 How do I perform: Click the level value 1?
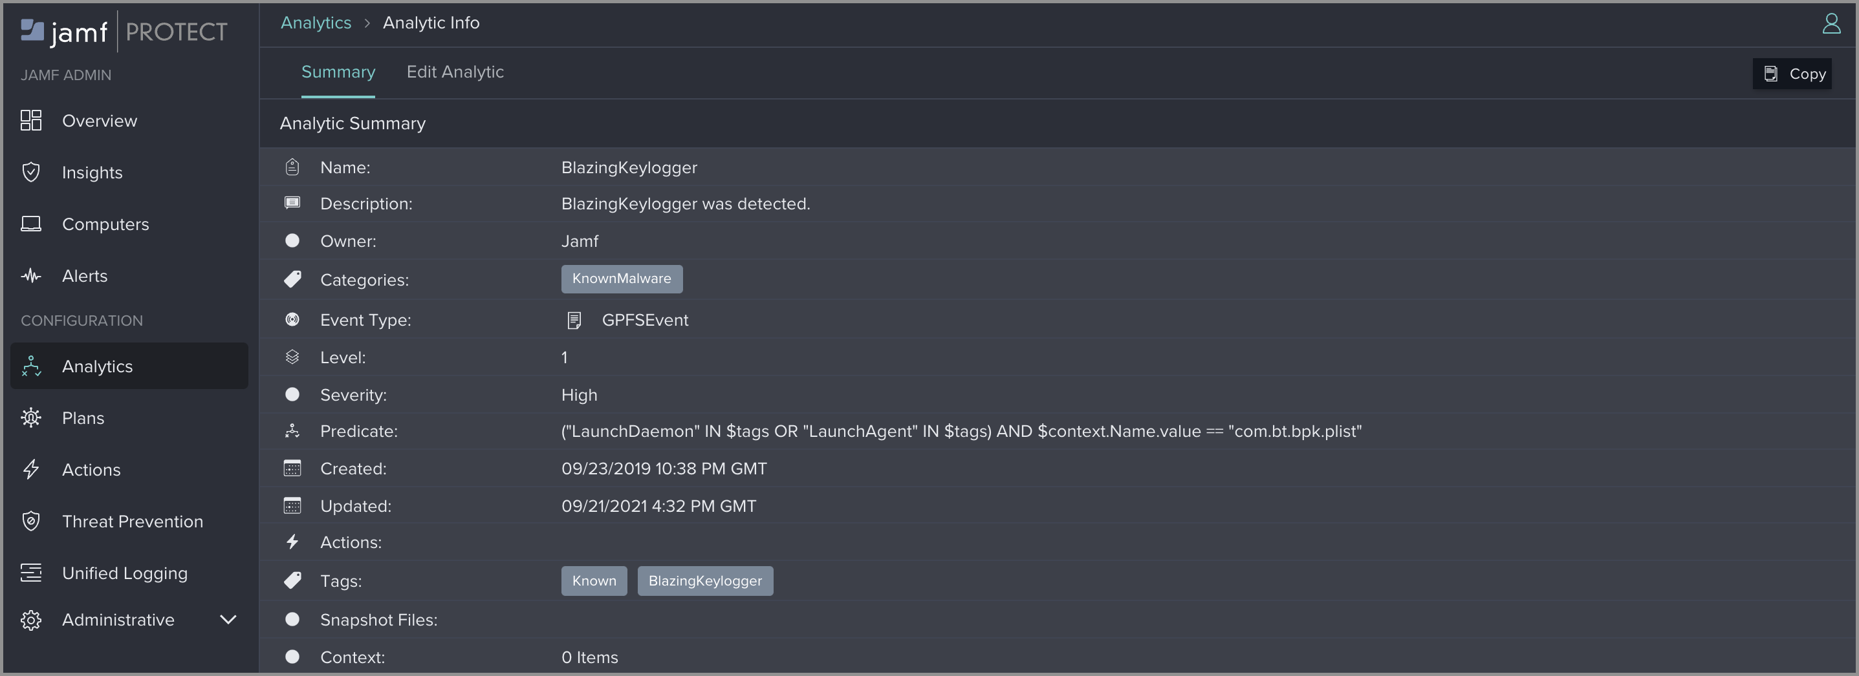point(564,357)
